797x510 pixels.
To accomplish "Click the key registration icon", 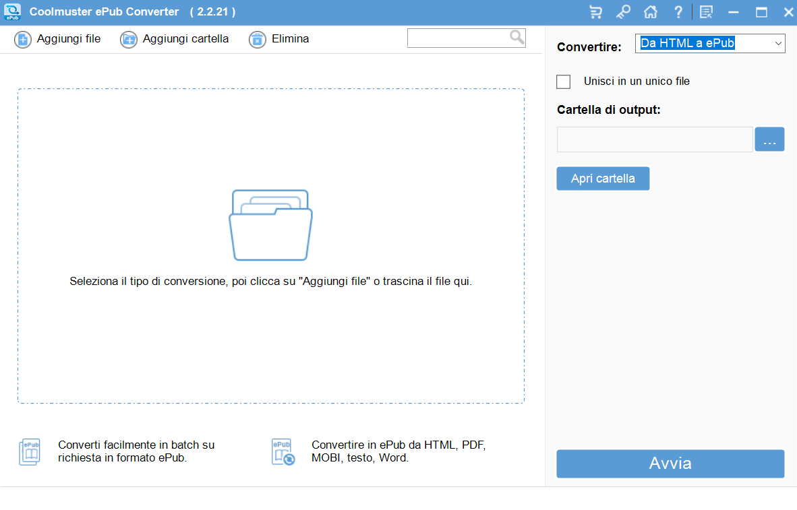I will pyautogui.click(x=623, y=11).
